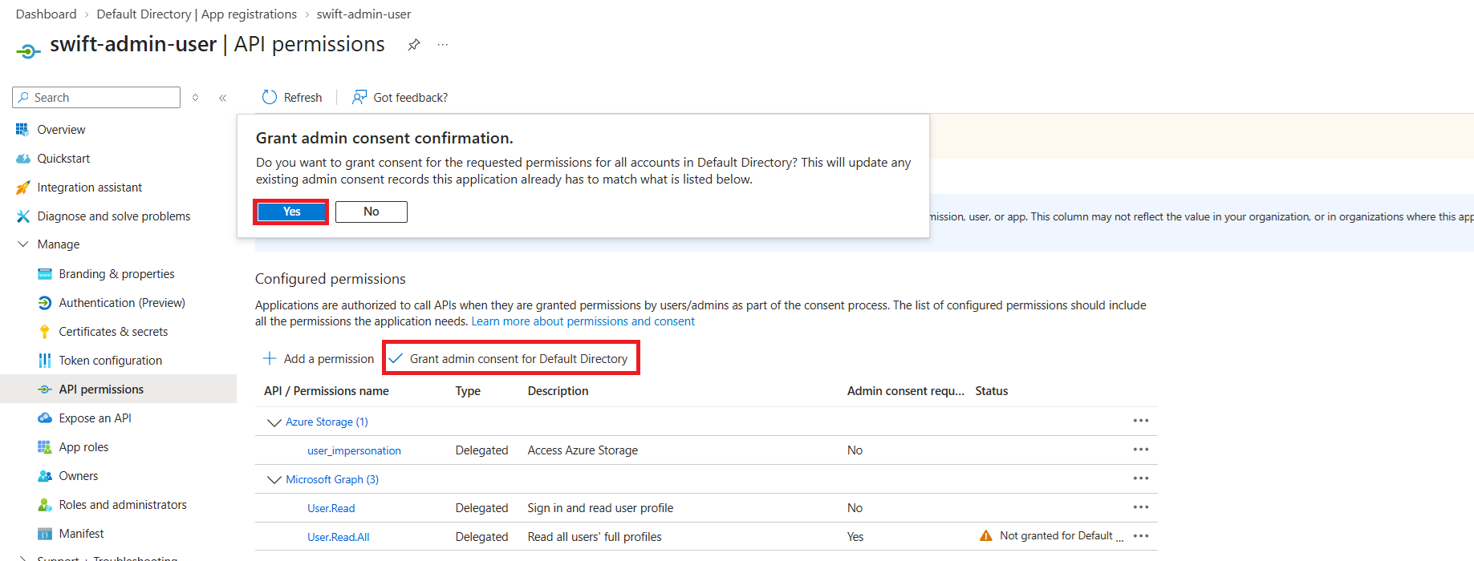
Task: Open the ellipsis menu beside the title
Action: pyautogui.click(x=443, y=45)
